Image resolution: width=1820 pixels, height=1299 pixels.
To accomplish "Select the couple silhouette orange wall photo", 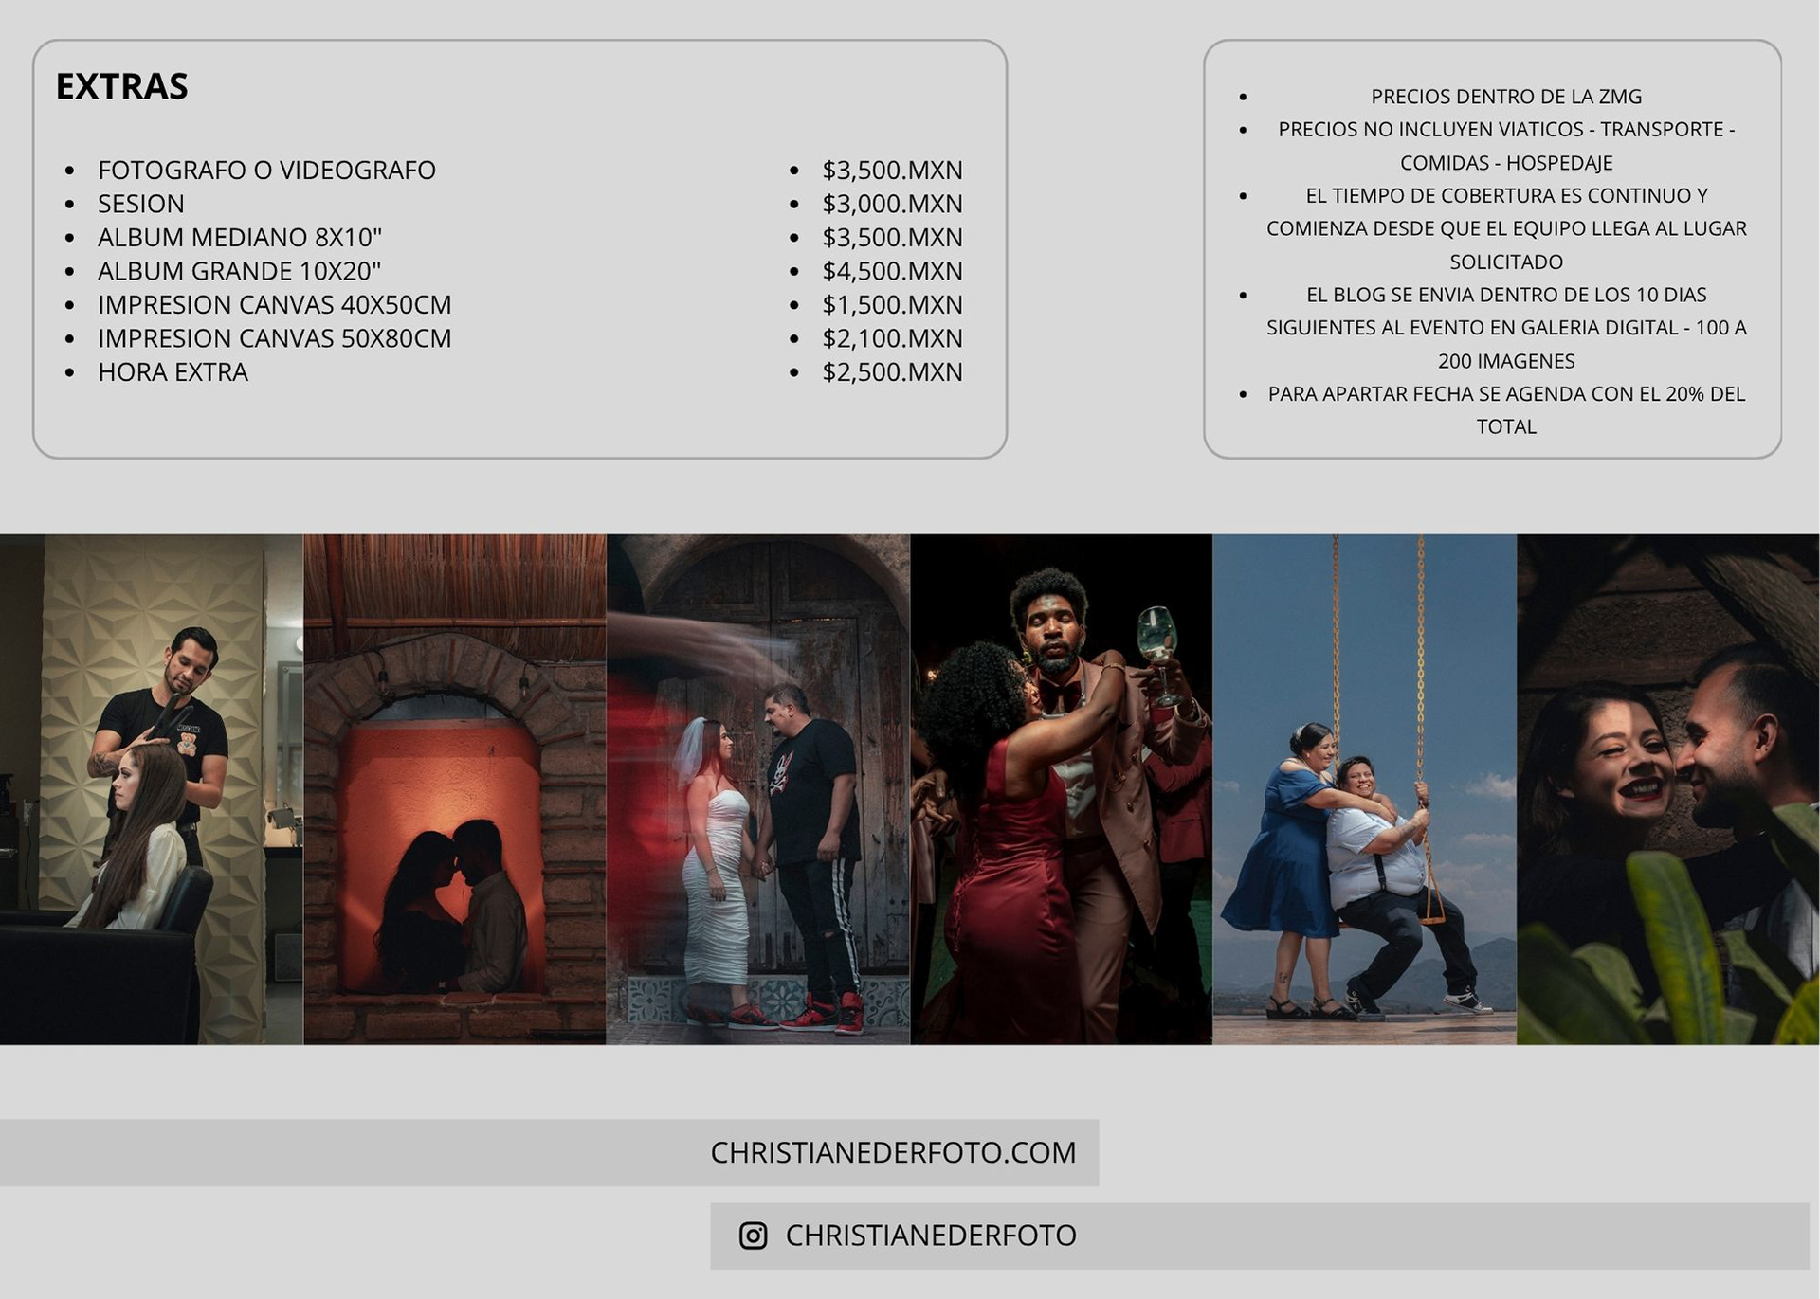I will point(454,789).
